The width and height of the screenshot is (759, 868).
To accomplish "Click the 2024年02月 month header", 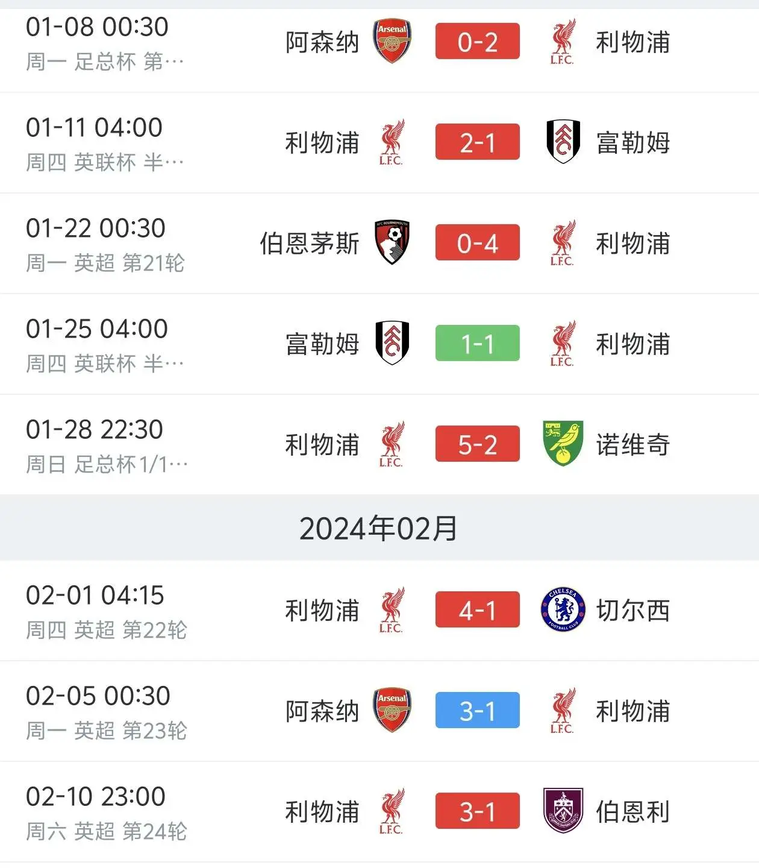I will pos(379,528).
